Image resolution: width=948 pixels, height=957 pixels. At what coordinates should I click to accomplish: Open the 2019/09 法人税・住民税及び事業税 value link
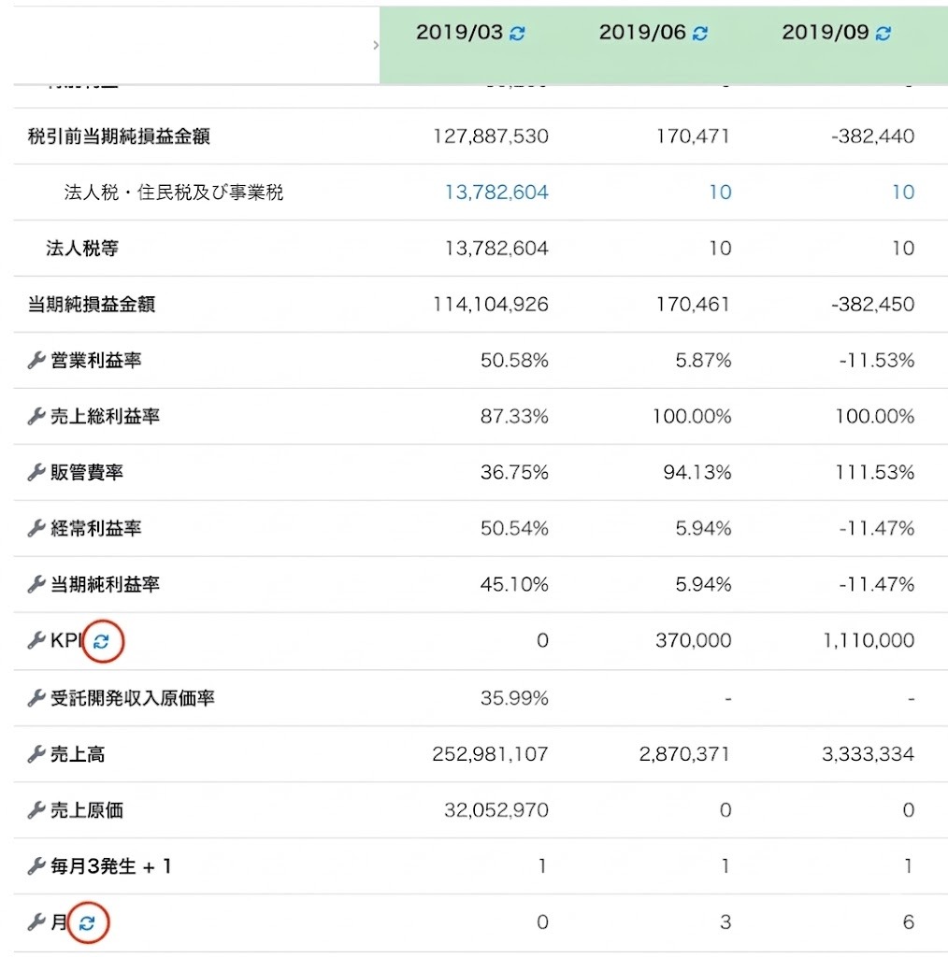[903, 193]
